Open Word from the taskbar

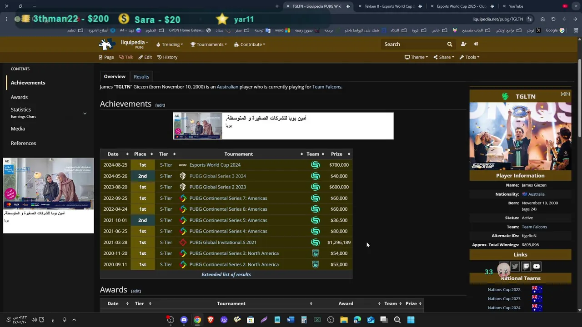[x=291, y=320]
